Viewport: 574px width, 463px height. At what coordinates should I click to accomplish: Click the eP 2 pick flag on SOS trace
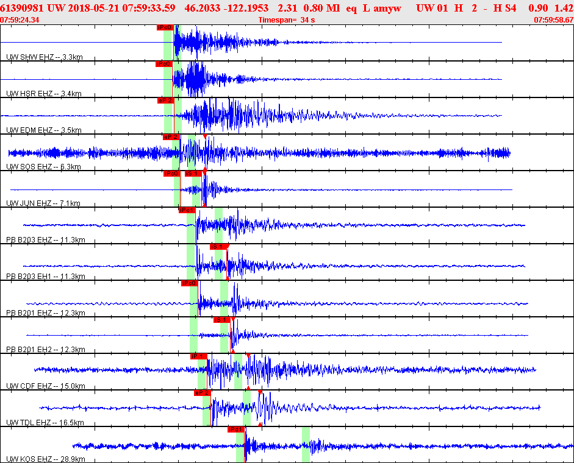171,137
